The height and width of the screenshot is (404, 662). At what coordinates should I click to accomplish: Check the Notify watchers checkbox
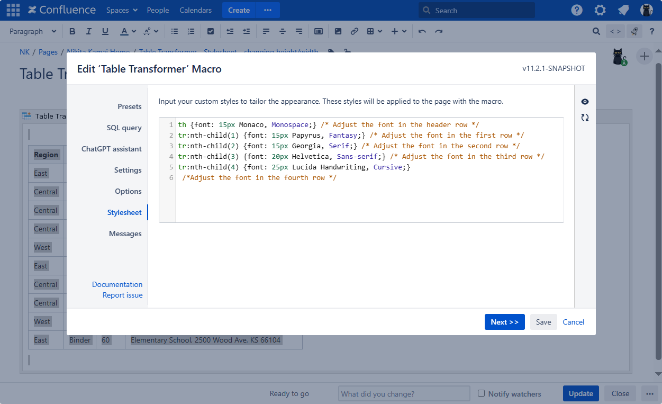tap(481, 393)
